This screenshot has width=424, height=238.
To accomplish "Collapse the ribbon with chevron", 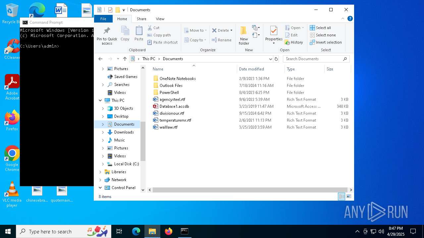I will coord(343,19).
